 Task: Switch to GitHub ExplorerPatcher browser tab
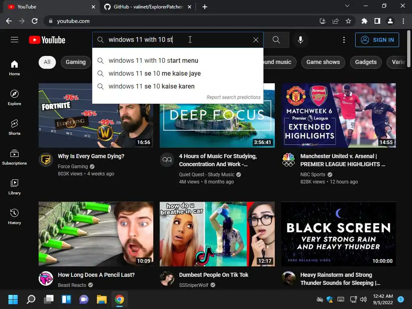(x=148, y=7)
